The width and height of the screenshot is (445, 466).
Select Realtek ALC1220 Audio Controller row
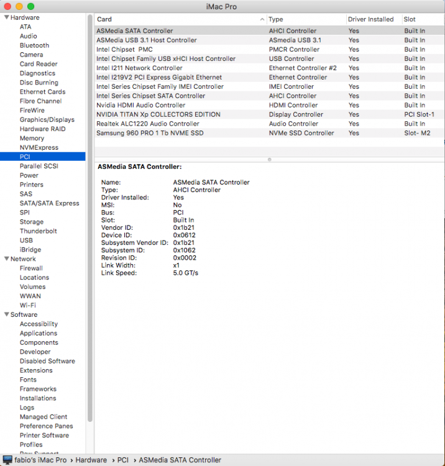pos(269,124)
